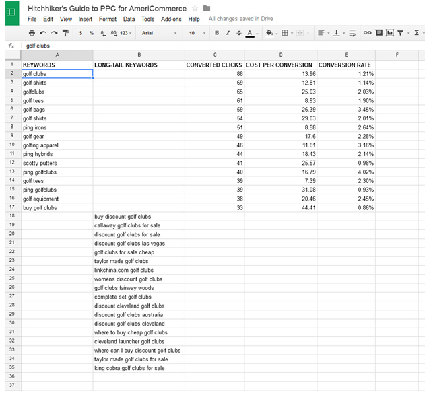Image resolution: width=429 pixels, height=395 pixels.
Task: Undo last action with undo arrow
Action: click(43, 33)
